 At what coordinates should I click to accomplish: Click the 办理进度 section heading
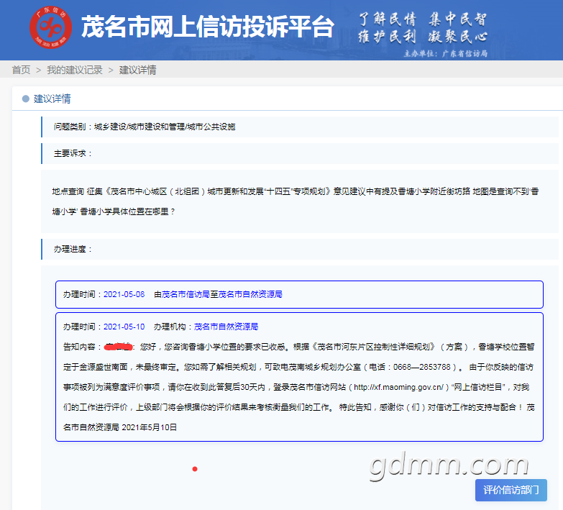coord(73,249)
